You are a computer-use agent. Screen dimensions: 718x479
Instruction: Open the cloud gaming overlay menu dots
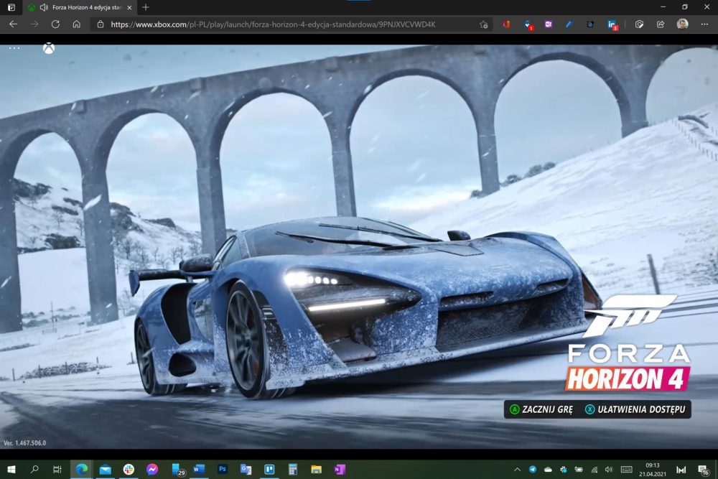[x=14, y=48]
